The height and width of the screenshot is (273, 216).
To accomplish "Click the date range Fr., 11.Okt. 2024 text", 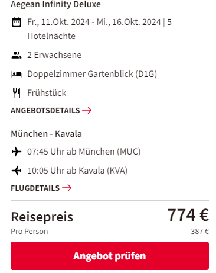I will tap(58, 22).
